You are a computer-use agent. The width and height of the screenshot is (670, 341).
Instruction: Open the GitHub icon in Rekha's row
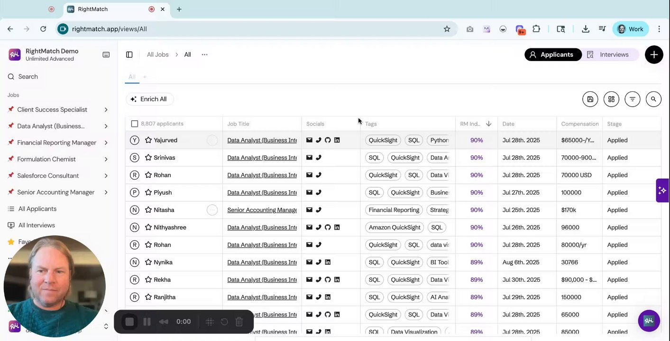tap(328, 279)
